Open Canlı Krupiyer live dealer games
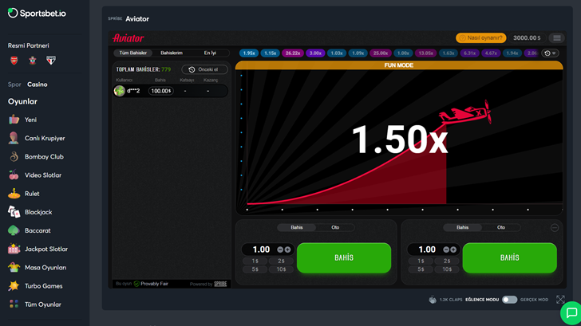Image resolution: width=581 pixels, height=326 pixels. [x=37, y=138]
